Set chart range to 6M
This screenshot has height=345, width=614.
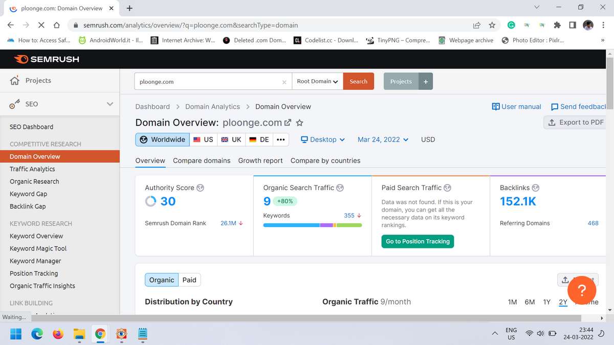tap(530, 302)
